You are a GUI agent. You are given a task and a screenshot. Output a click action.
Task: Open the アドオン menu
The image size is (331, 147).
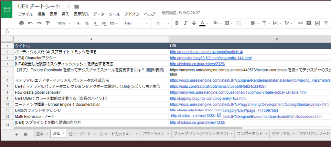tap(132, 14)
